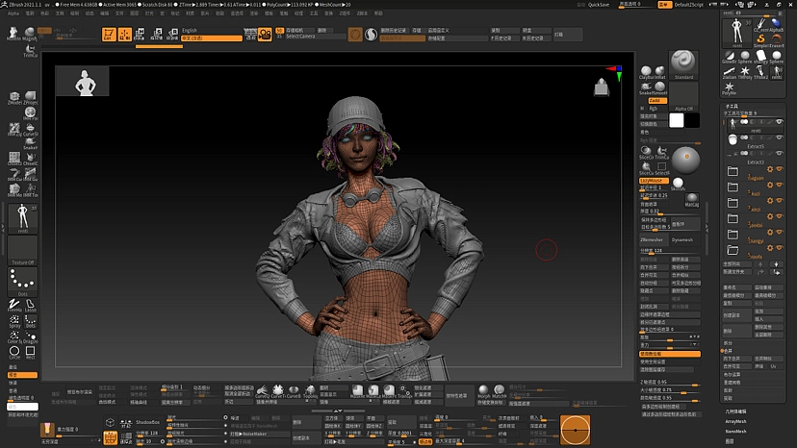Click the figure silhouette thumbnail in viewport corner

click(83, 82)
